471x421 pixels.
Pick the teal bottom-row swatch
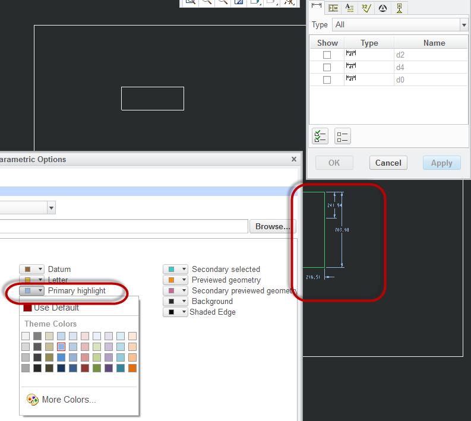[121, 368]
